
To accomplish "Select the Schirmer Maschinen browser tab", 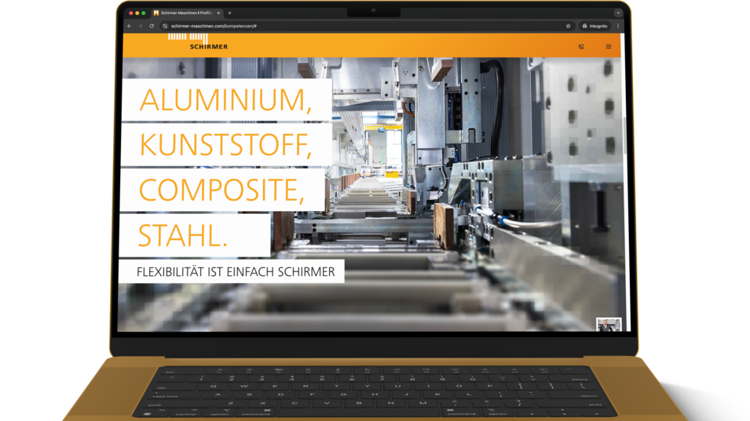I will [185, 13].
